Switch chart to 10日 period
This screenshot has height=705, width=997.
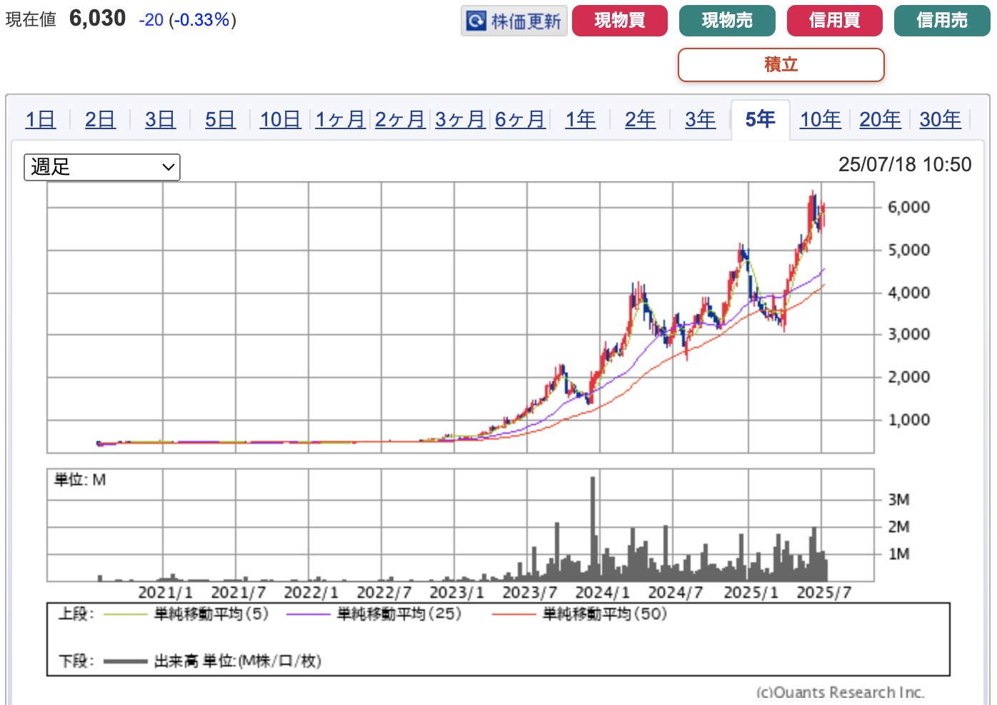click(280, 119)
